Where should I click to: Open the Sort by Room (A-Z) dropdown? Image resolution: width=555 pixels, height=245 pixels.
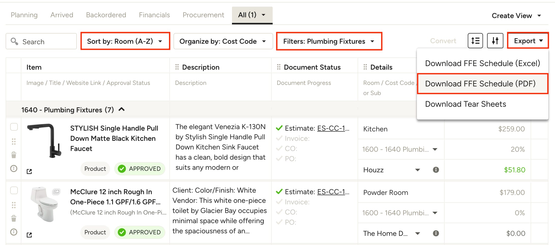[x=125, y=41]
